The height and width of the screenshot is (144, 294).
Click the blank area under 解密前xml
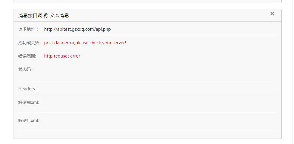pyautogui.click(x=147, y=109)
